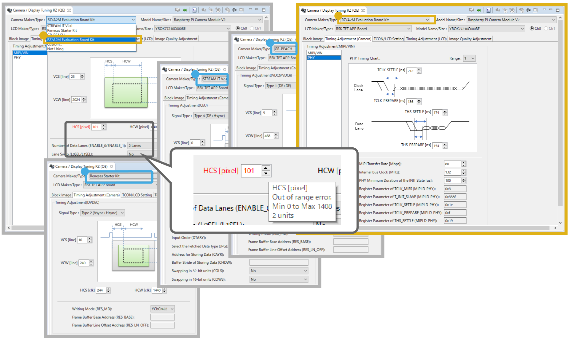Switch to Block Image tab in Renesas Starter Kit window
Viewport: 569px width, 338px height.
pyautogui.click(x=61, y=195)
